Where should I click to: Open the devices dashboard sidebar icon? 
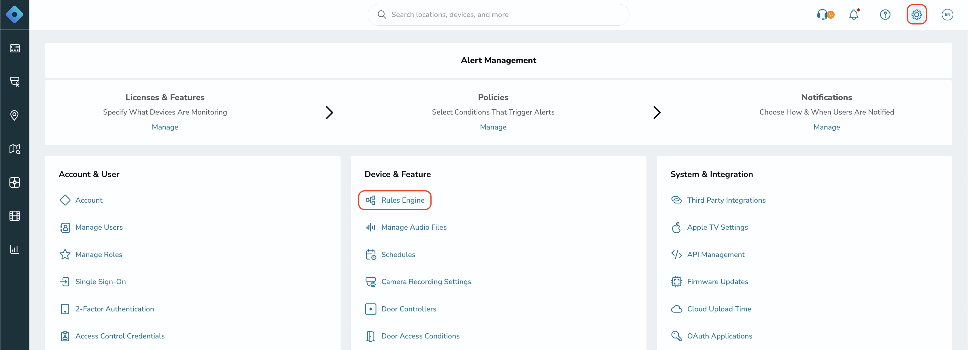pyautogui.click(x=15, y=48)
